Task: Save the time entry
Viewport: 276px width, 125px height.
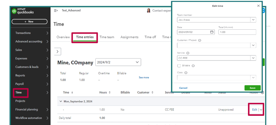Action: point(252,88)
